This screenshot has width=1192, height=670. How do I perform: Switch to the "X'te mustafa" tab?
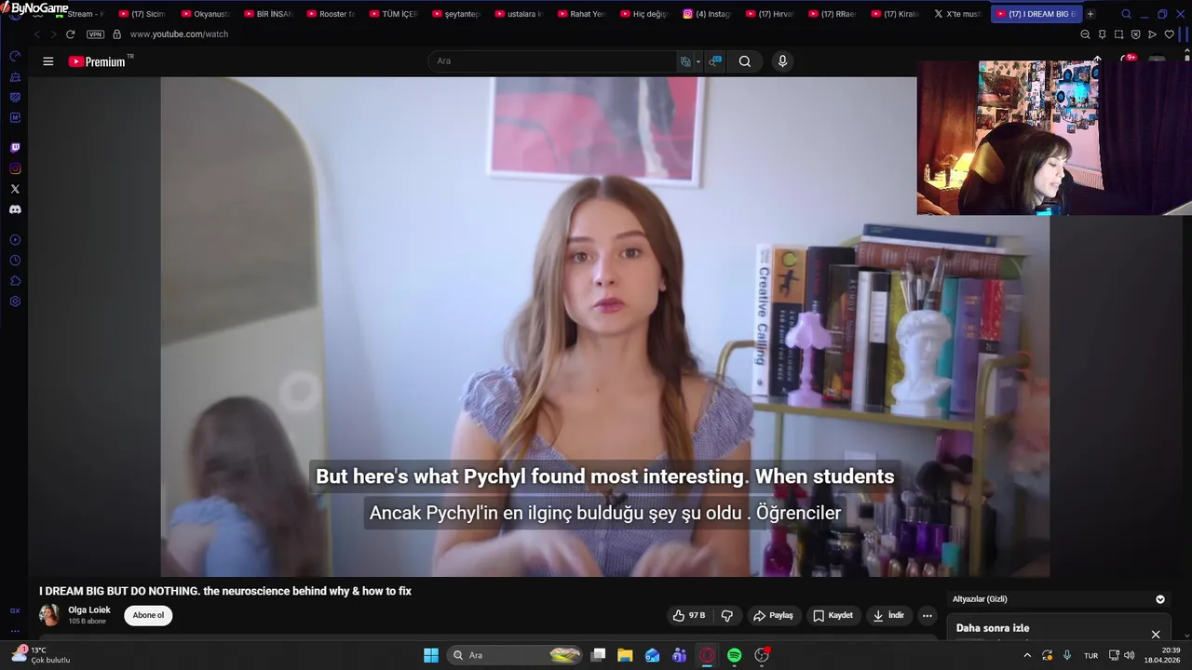(x=957, y=14)
